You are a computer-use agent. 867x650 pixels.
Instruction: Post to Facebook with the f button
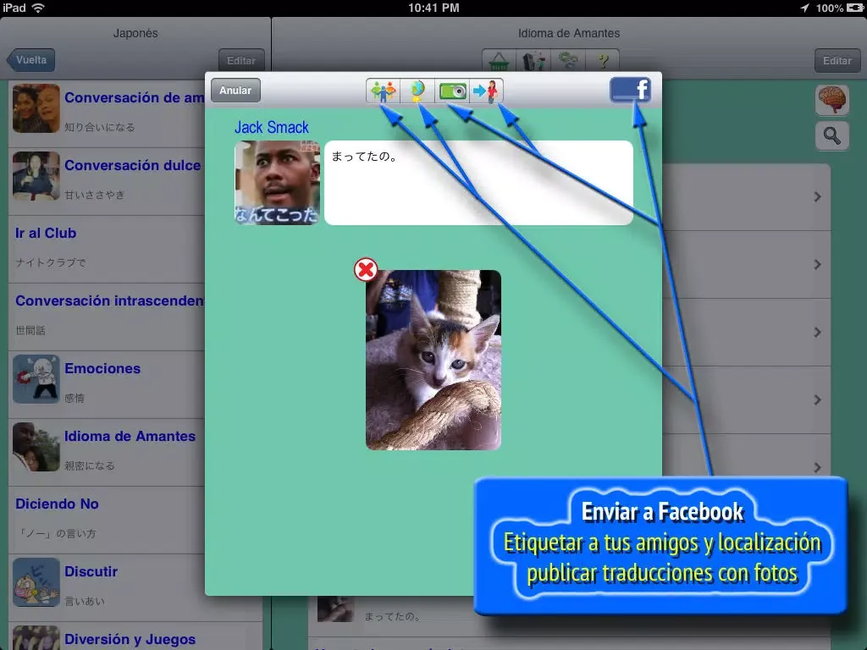[x=630, y=90]
